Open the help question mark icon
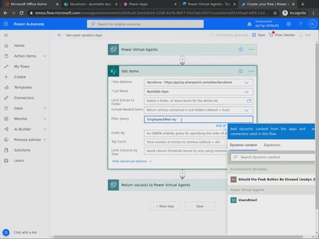This screenshot has height=239, width=319. (x=300, y=24)
